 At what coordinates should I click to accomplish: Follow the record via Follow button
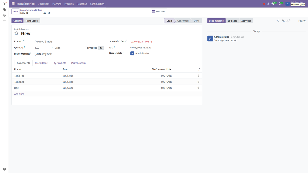(301, 21)
